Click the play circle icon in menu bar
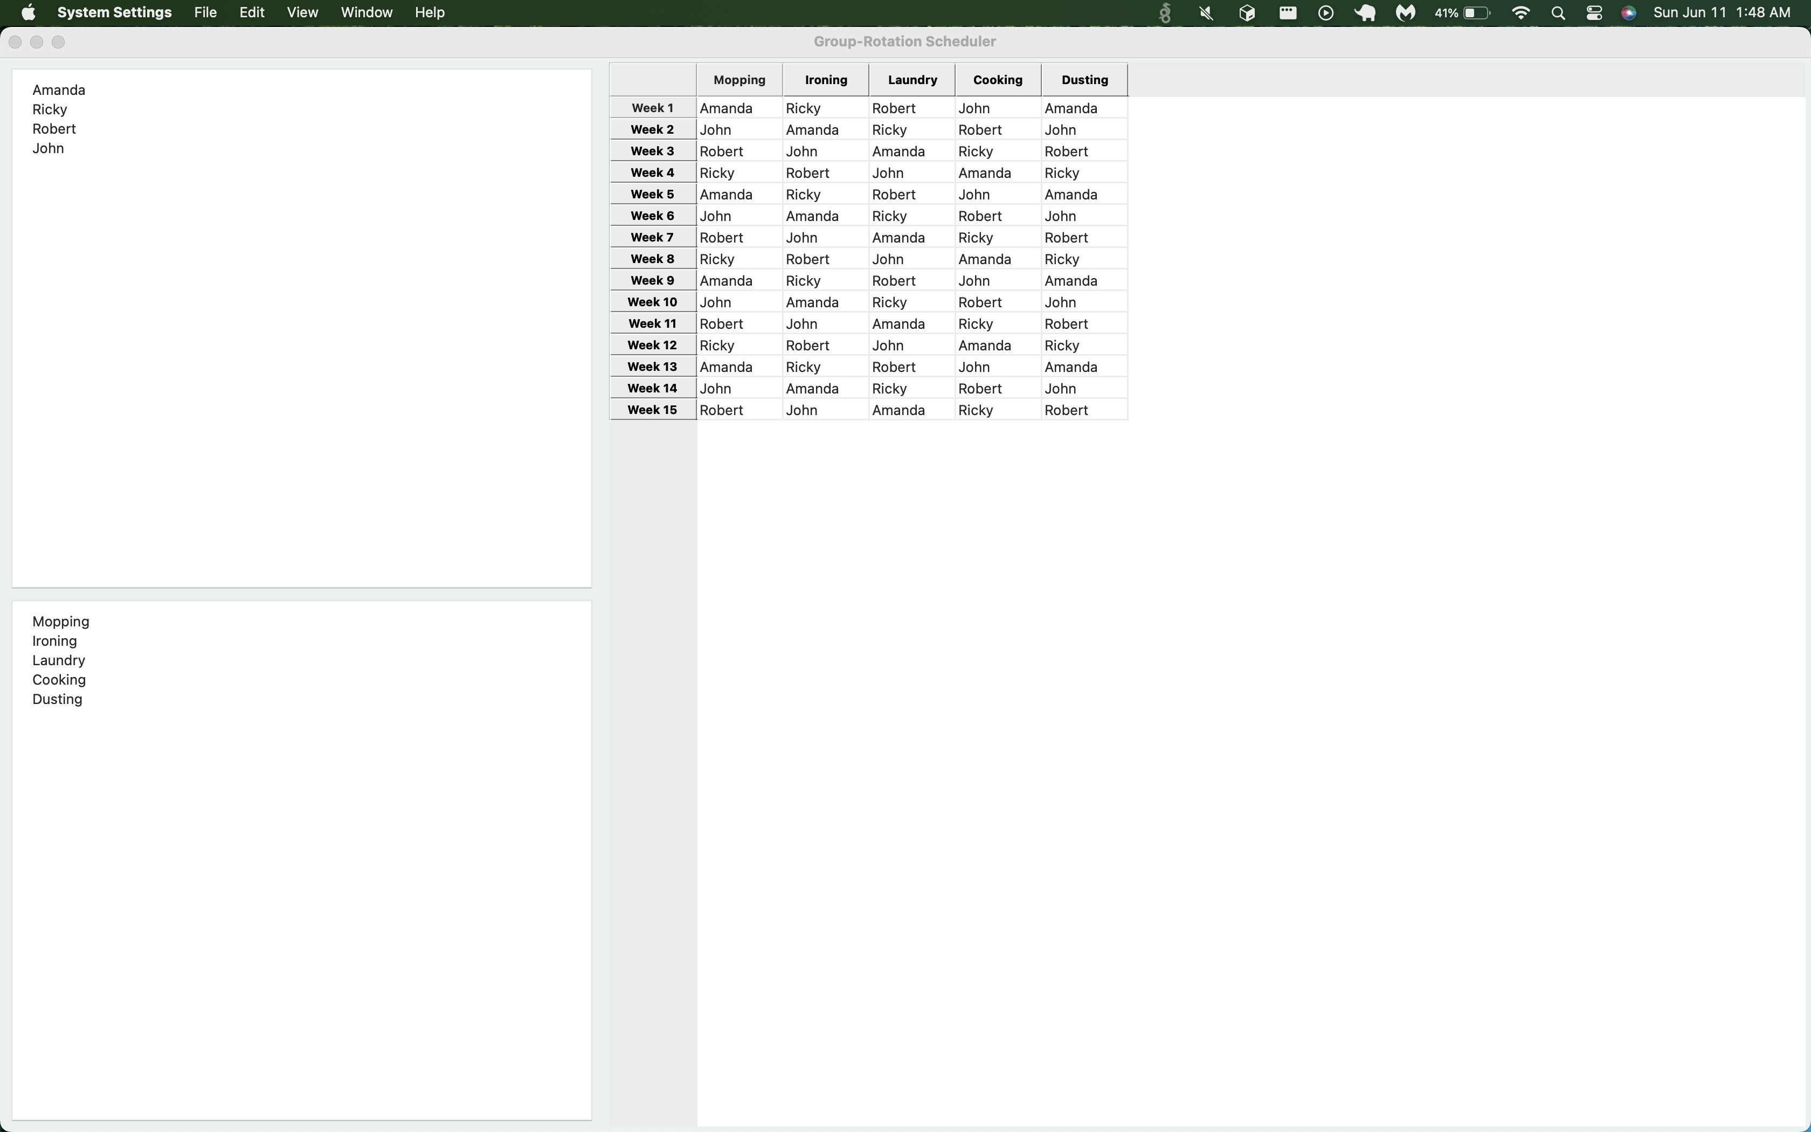 tap(1325, 13)
